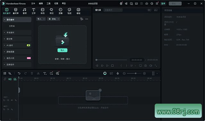Screen dimensions: 205x121
Task: Open the 贴纸 stickers tab
Action: (70, 11)
